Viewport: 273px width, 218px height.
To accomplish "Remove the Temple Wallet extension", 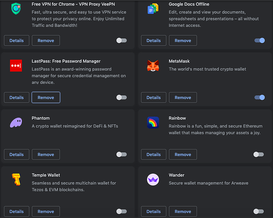I will pyautogui.click(x=46, y=211).
